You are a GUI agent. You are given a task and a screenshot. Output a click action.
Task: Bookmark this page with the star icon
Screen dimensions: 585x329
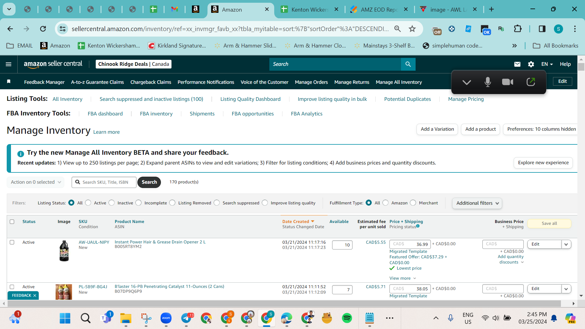coord(412,29)
